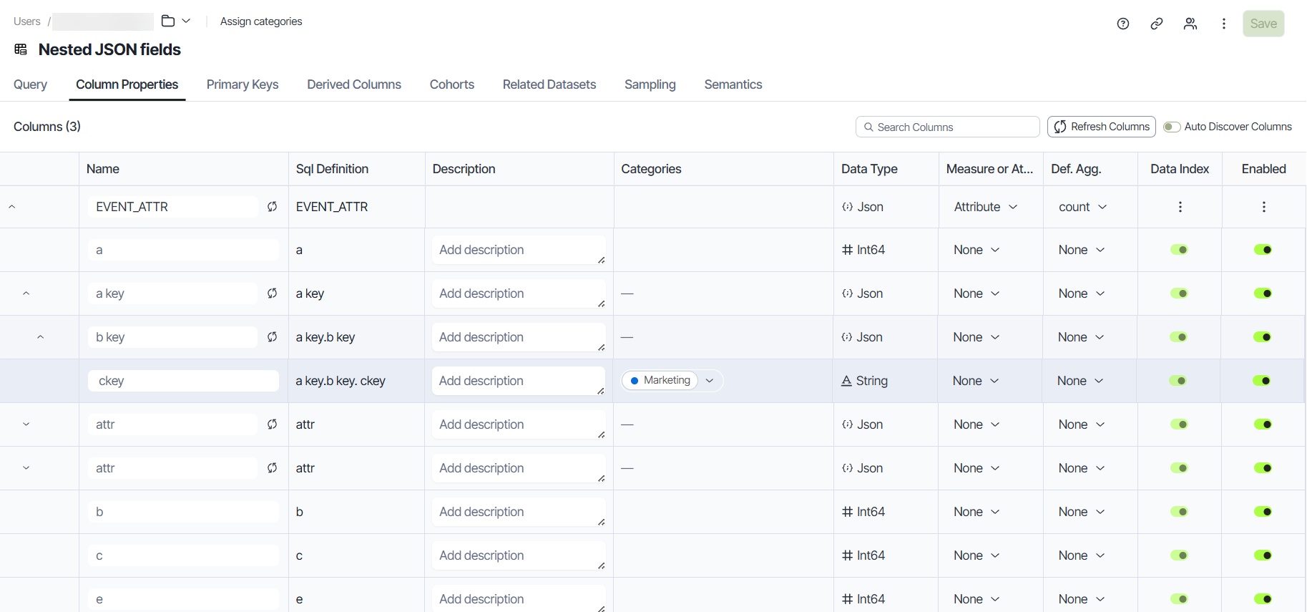Click Json type icon in EVENT_ATTR row
Viewport: 1307px width, 612px height.
[x=848, y=207]
